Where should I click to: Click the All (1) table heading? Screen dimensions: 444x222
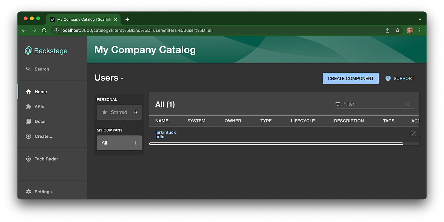click(x=165, y=104)
